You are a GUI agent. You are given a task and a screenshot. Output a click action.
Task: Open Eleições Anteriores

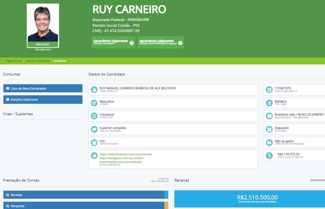point(43,100)
